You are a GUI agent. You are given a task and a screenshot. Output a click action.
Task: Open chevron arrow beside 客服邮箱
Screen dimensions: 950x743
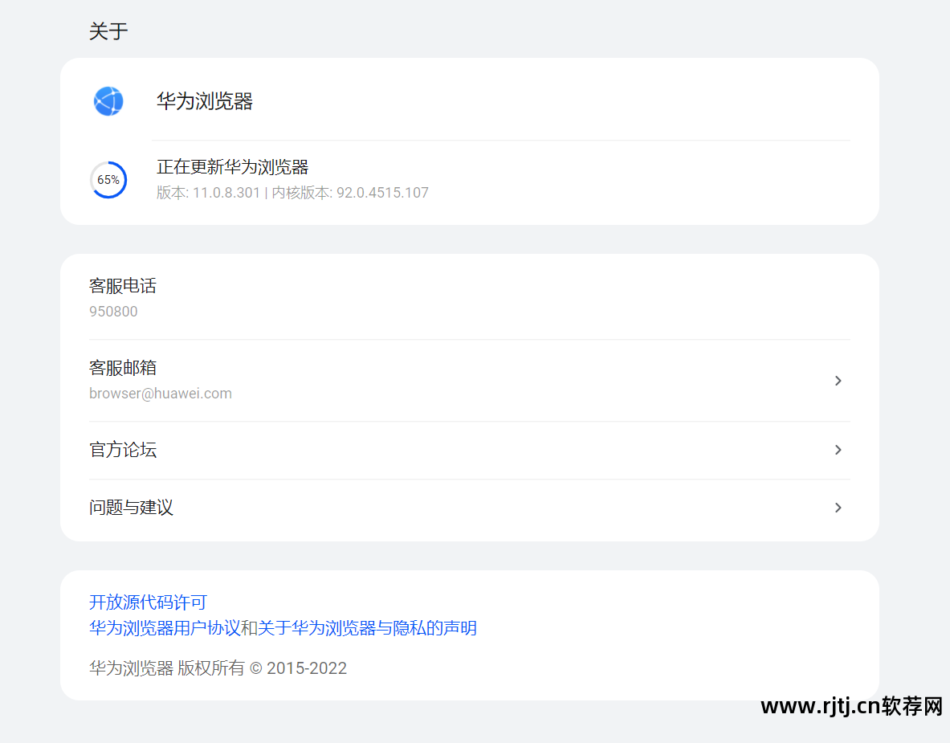tap(838, 381)
